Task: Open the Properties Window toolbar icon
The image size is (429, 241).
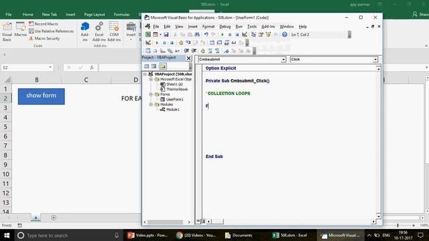Action: pos(261,34)
